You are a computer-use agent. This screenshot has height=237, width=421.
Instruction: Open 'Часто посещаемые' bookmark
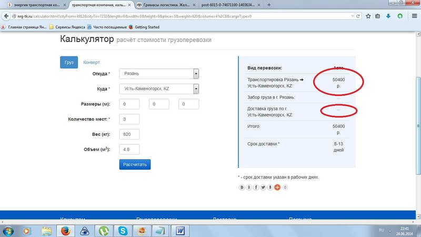click(107, 27)
